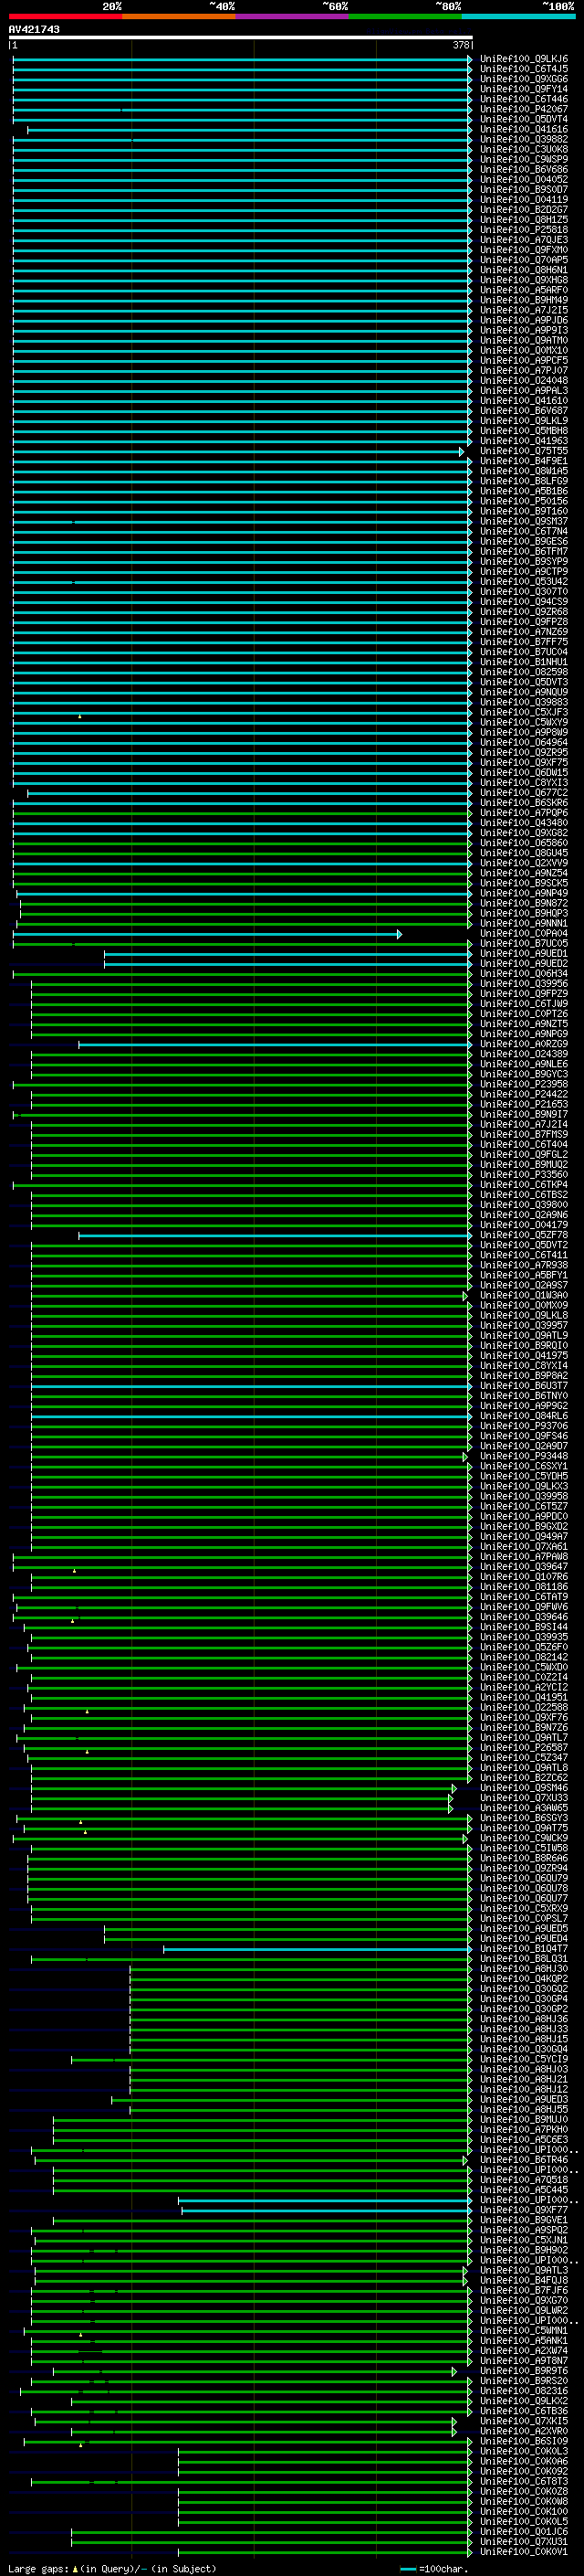Click the UniRef100_Q75T55 label
This screenshot has width=584, height=2576.
coord(524,451)
